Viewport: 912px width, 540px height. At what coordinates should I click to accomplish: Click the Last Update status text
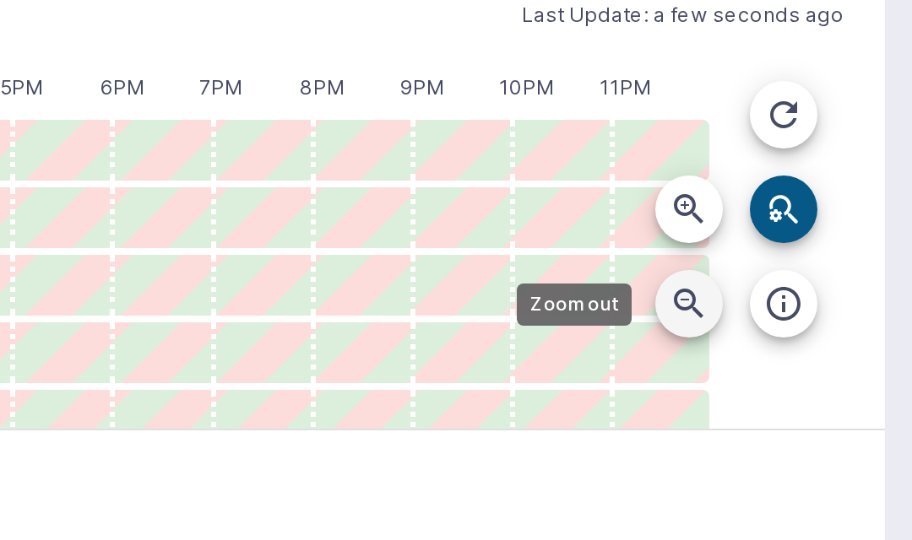[x=682, y=15]
